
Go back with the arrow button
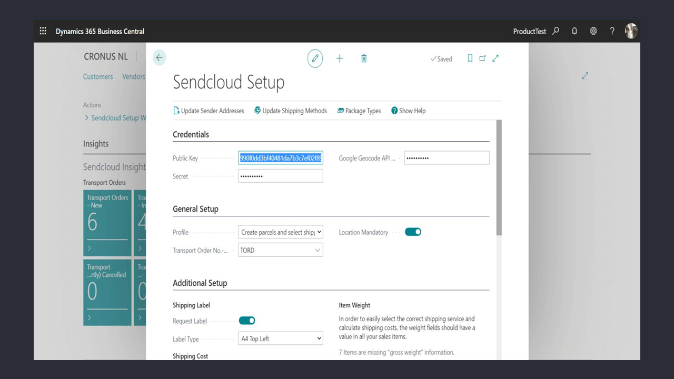[x=159, y=58]
